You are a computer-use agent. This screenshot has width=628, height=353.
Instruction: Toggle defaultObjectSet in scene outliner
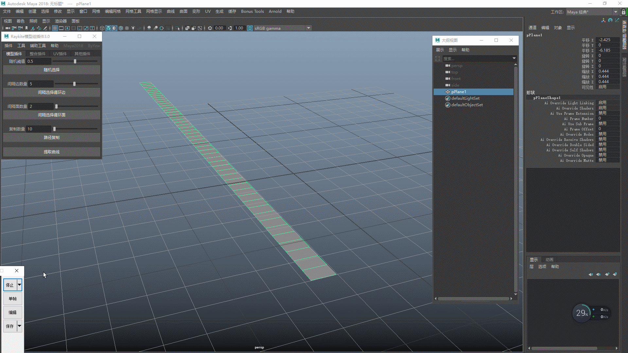click(x=467, y=105)
